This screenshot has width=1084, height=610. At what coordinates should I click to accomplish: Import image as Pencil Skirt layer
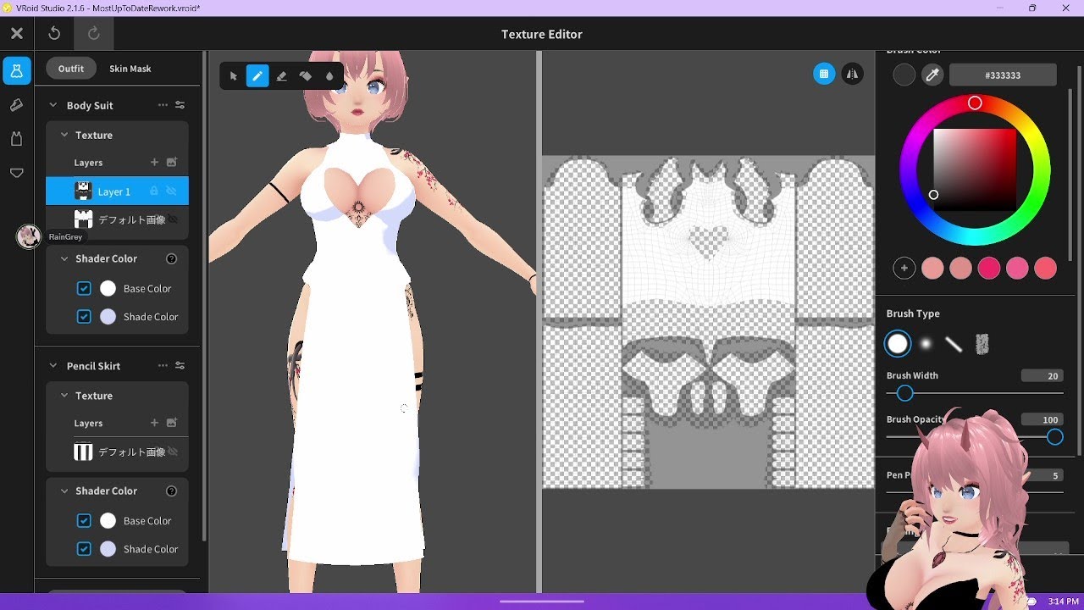tap(172, 423)
